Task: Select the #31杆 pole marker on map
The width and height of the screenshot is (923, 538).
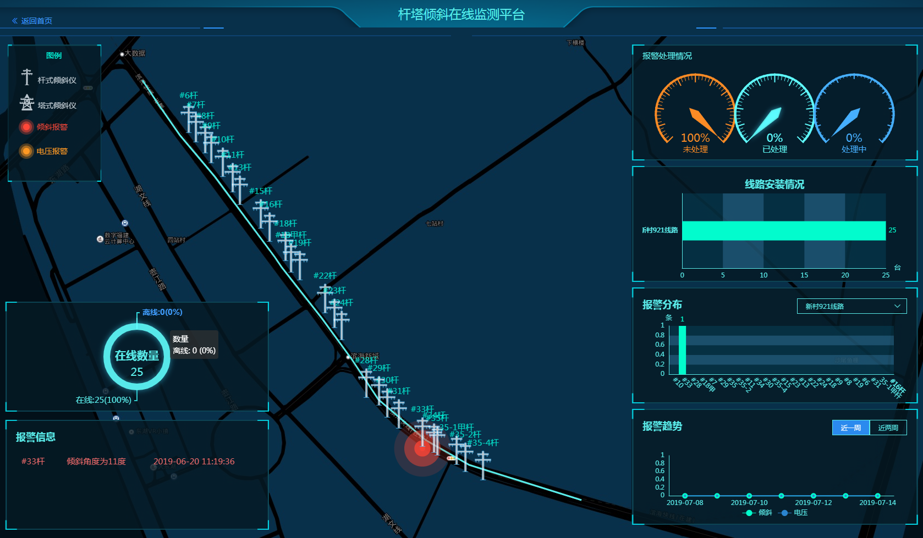Action: click(x=399, y=414)
